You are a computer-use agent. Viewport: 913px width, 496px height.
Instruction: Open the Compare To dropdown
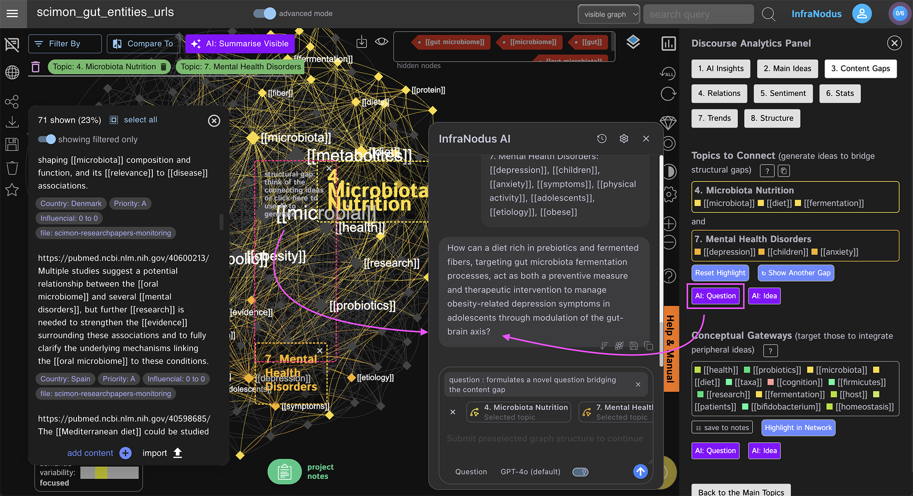point(143,44)
